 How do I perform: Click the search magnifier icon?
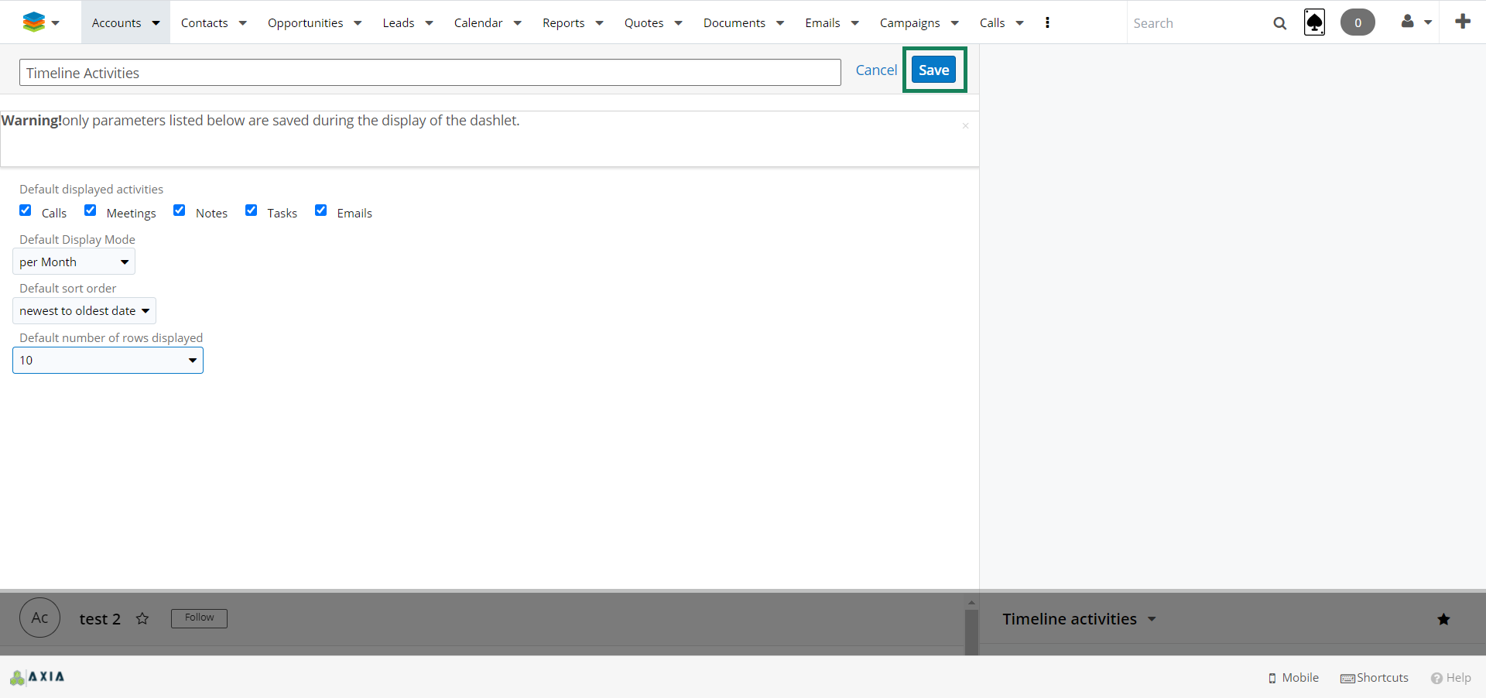click(1279, 23)
